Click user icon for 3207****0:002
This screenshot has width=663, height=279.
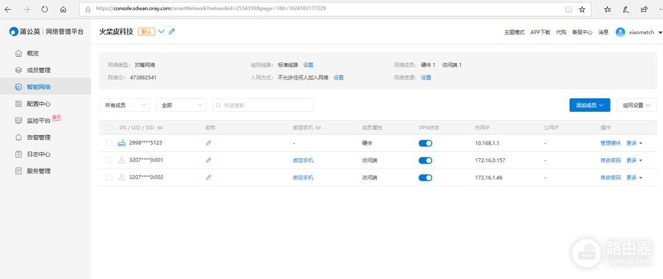122,178
